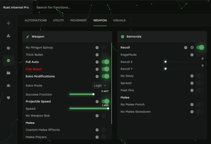
Task: Show help icon for Recoil
Action: tap(186, 48)
